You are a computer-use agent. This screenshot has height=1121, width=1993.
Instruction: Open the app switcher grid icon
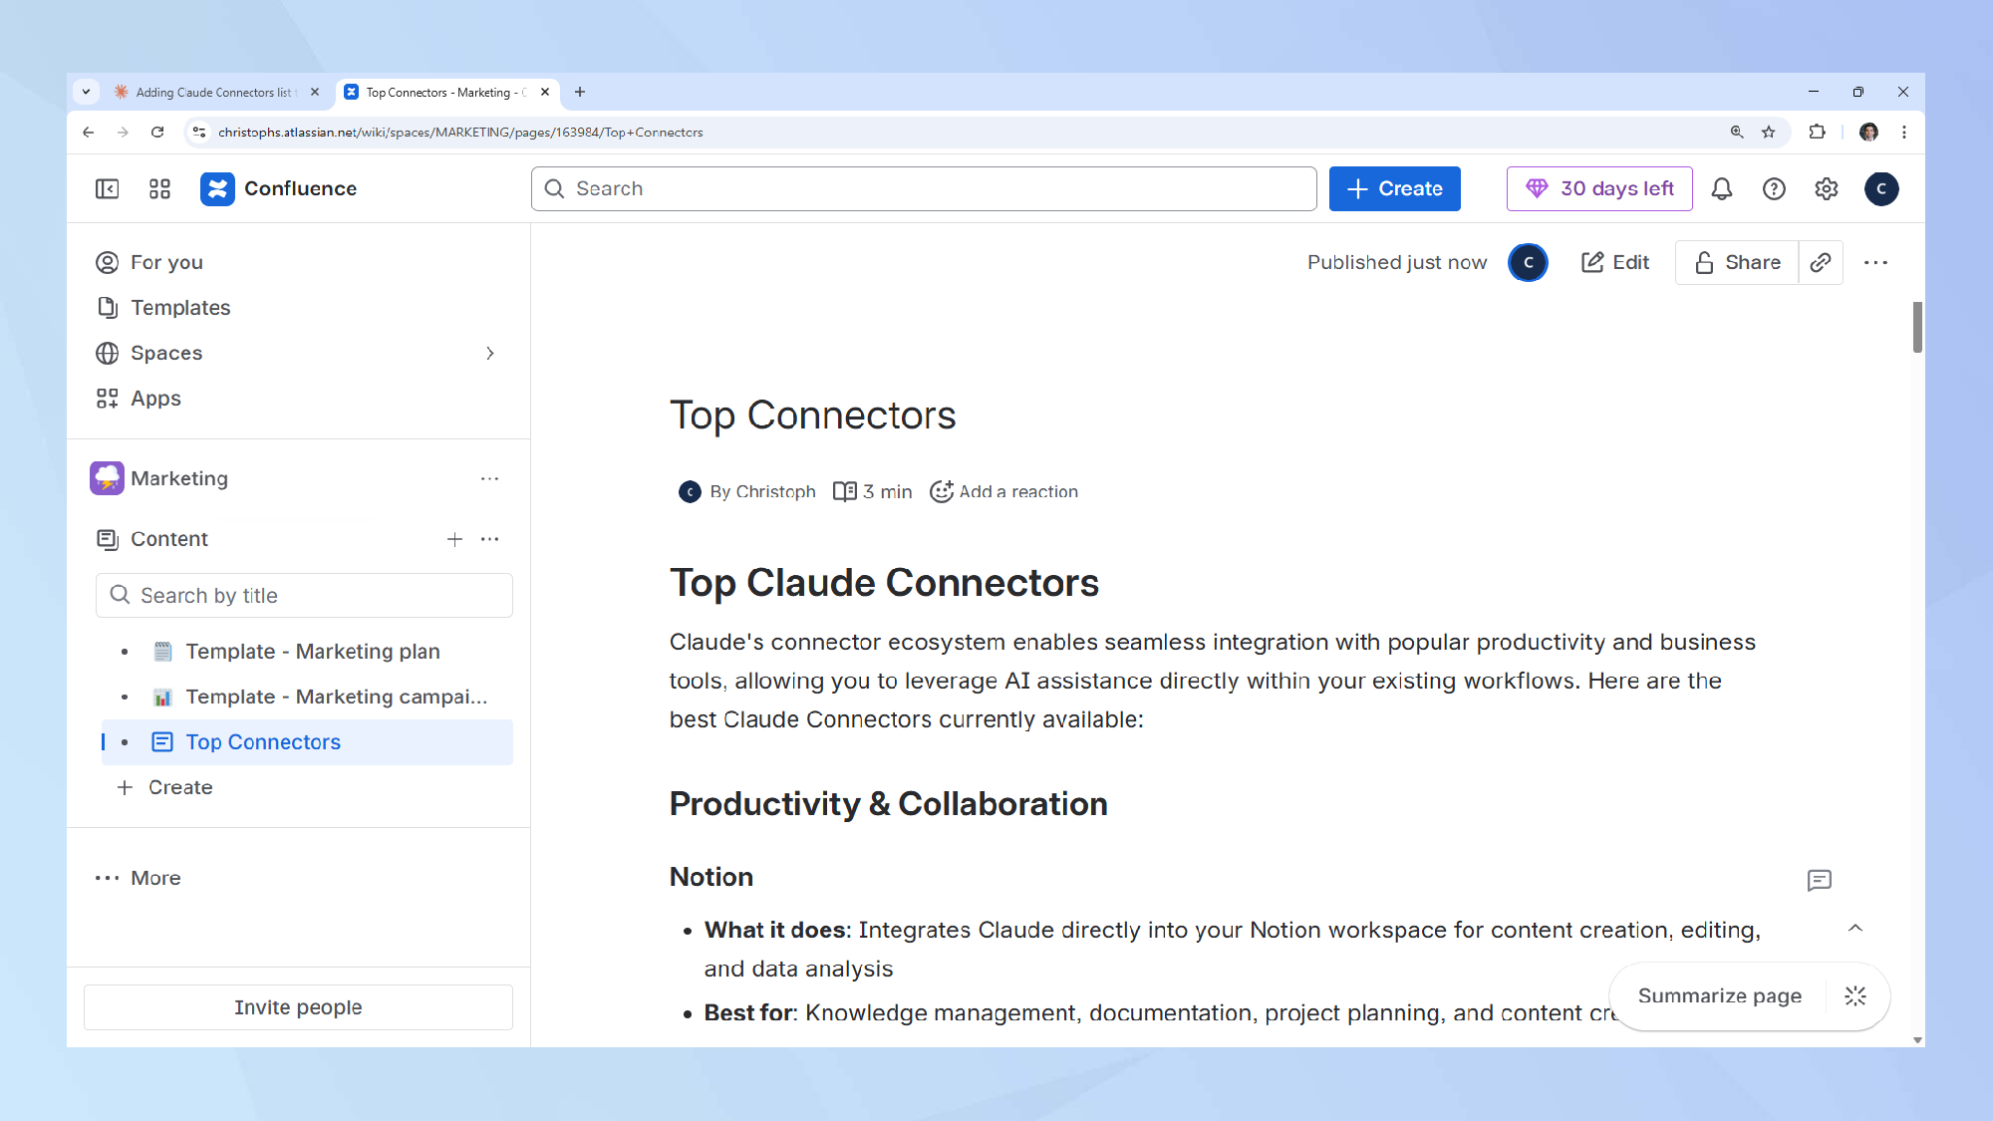(x=159, y=189)
